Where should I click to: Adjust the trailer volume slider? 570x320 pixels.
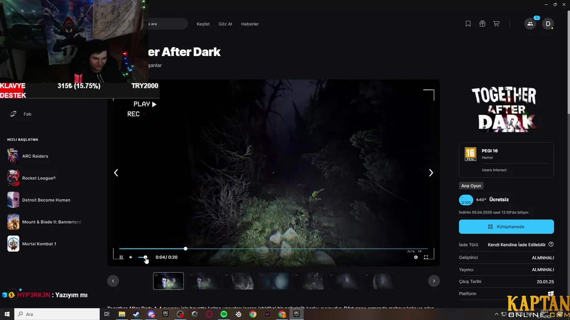(143, 257)
